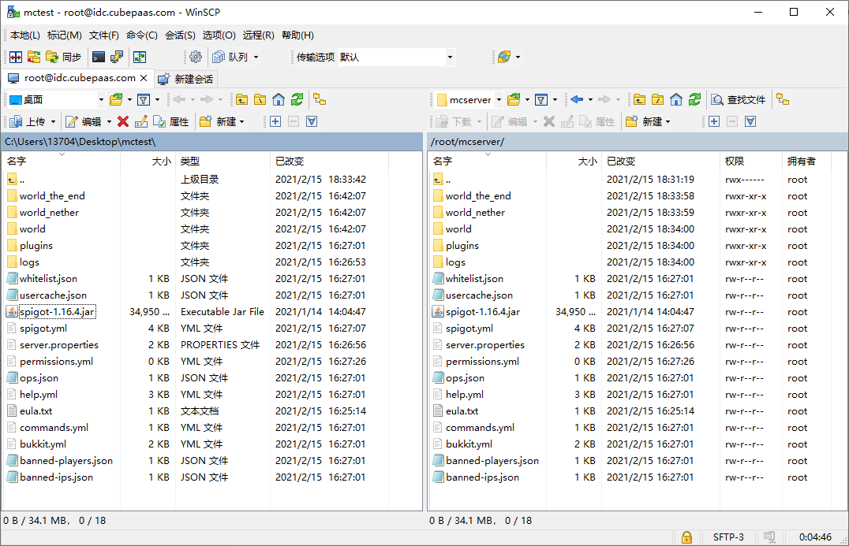Click Find Files (查找文件) button

pos(739,99)
